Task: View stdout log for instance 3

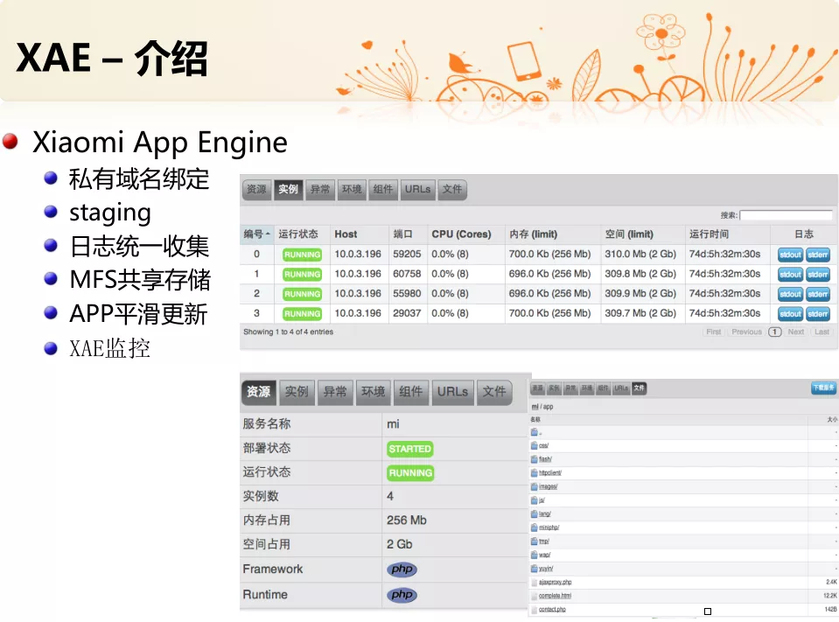Action: [x=790, y=314]
